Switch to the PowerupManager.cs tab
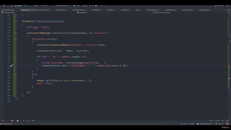This screenshot has width=231, height=130. 152,10
